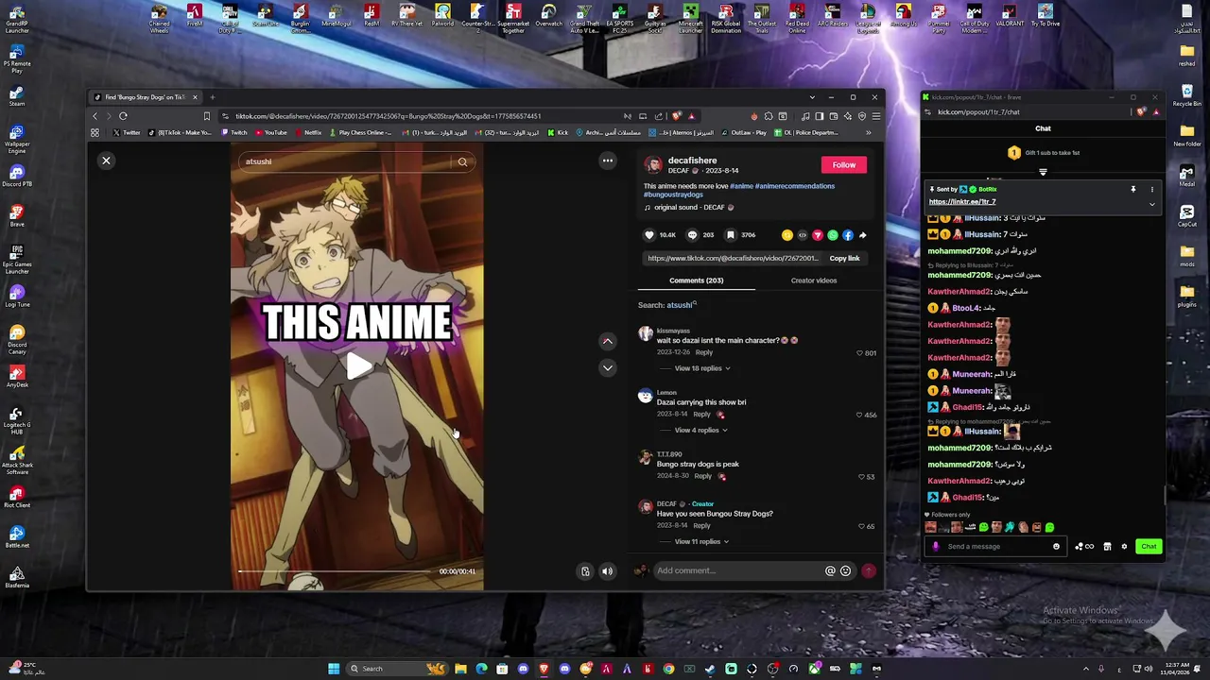Open linktr.ee link in Kick pinned message
This screenshot has width=1210, height=680.
962,201
